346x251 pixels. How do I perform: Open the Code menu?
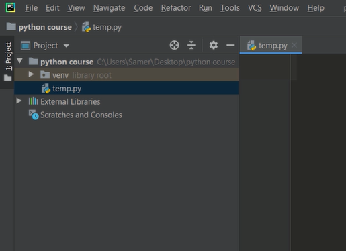click(x=143, y=8)
